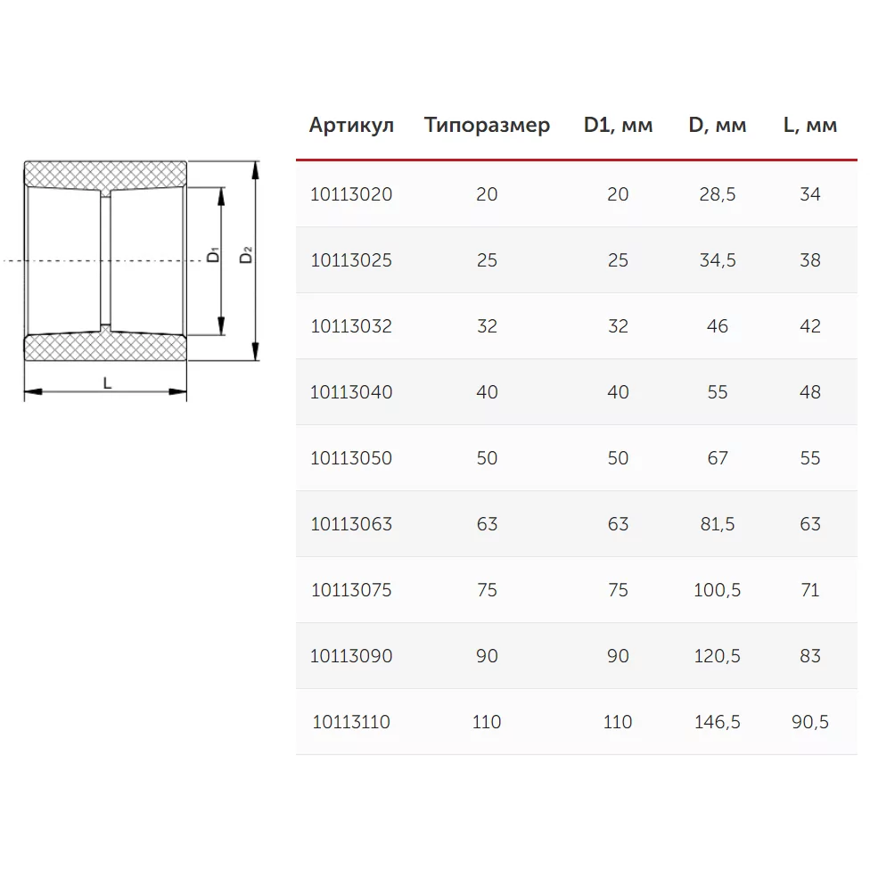Click the coupling cross-section drawing

105,261
